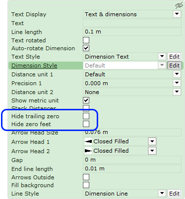Click the '0.000 m' precision value
The height and width of the screenshot is (199, 185).
coord(96,83)
